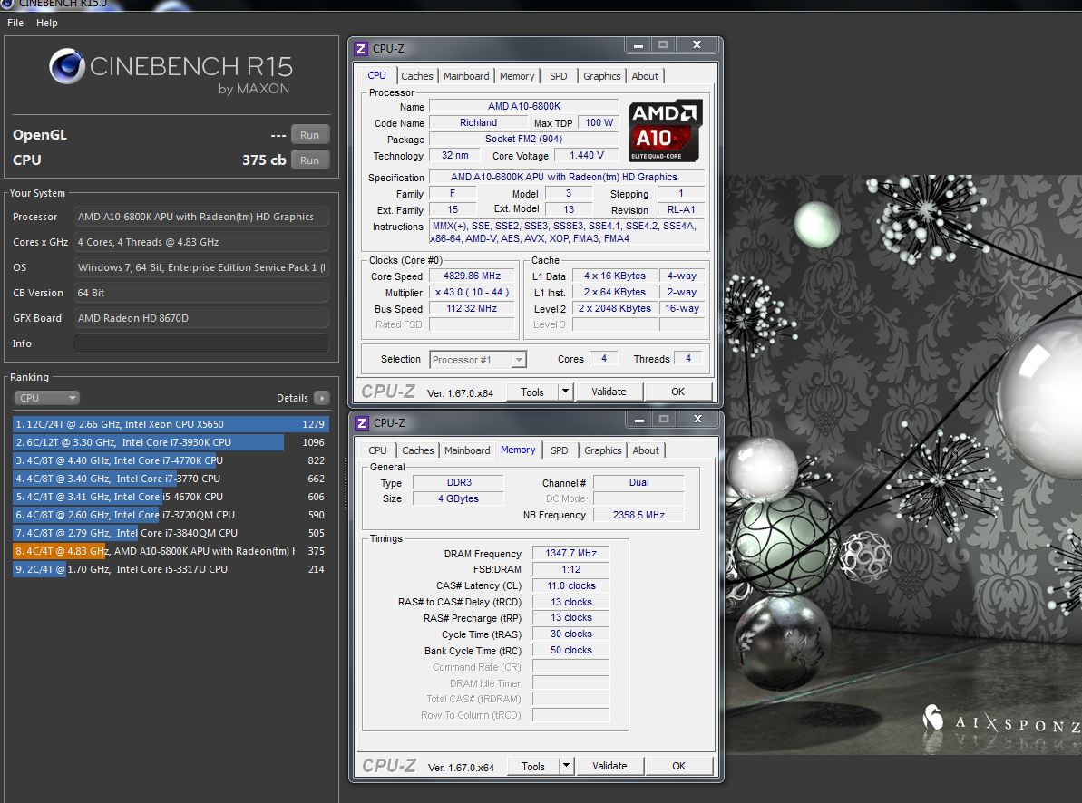Click the Cinebench logo sphere icon

point(67,66)
